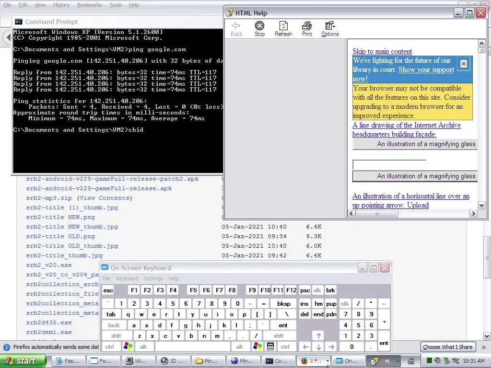The image size is (491, 368).
Task: Open the Bookmarks menu in Firefox
Action: point(89,5)
